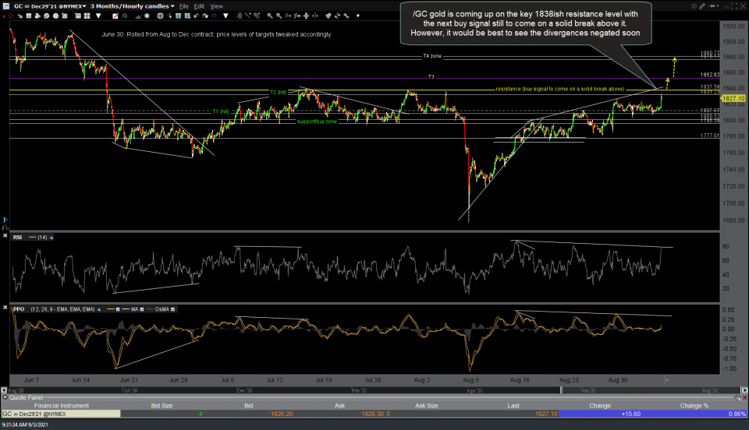Collapse the Quote Panel section
This screenshot has width=749, height=430.
pyautogui.click(x=5, y=398)
